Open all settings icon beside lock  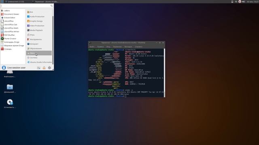(x=39, y=68)
